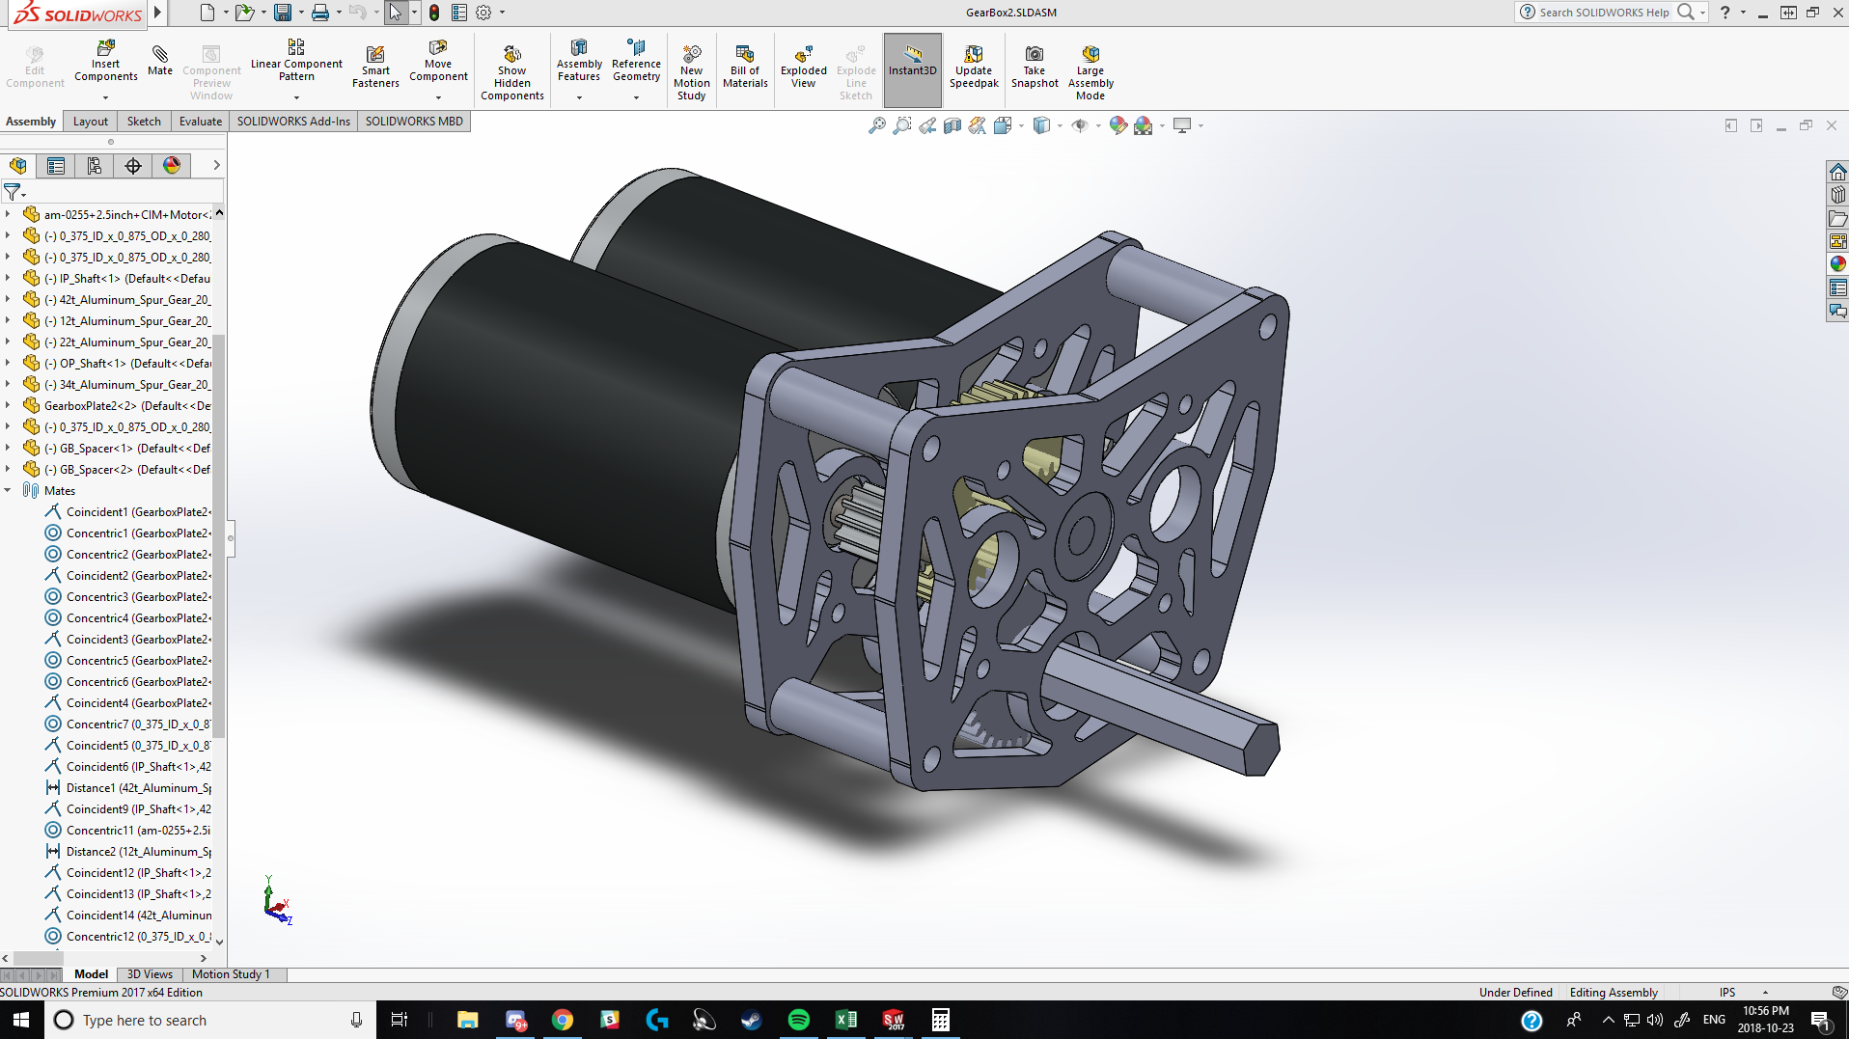Toggle Instant3D off

point(913,70)
